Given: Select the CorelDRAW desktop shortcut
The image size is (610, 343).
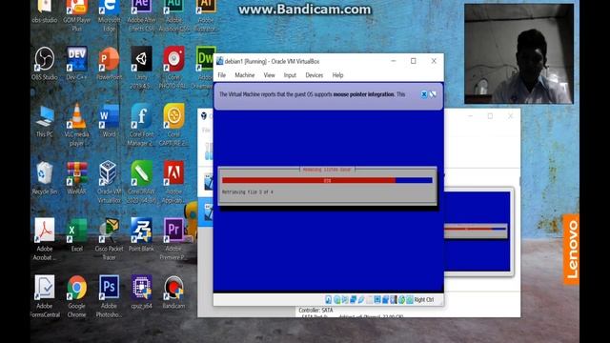Looking at the screenshot, I should pos(141,182).
